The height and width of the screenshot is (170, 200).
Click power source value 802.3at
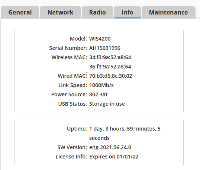pyautogui.click(x=98, y=94)
